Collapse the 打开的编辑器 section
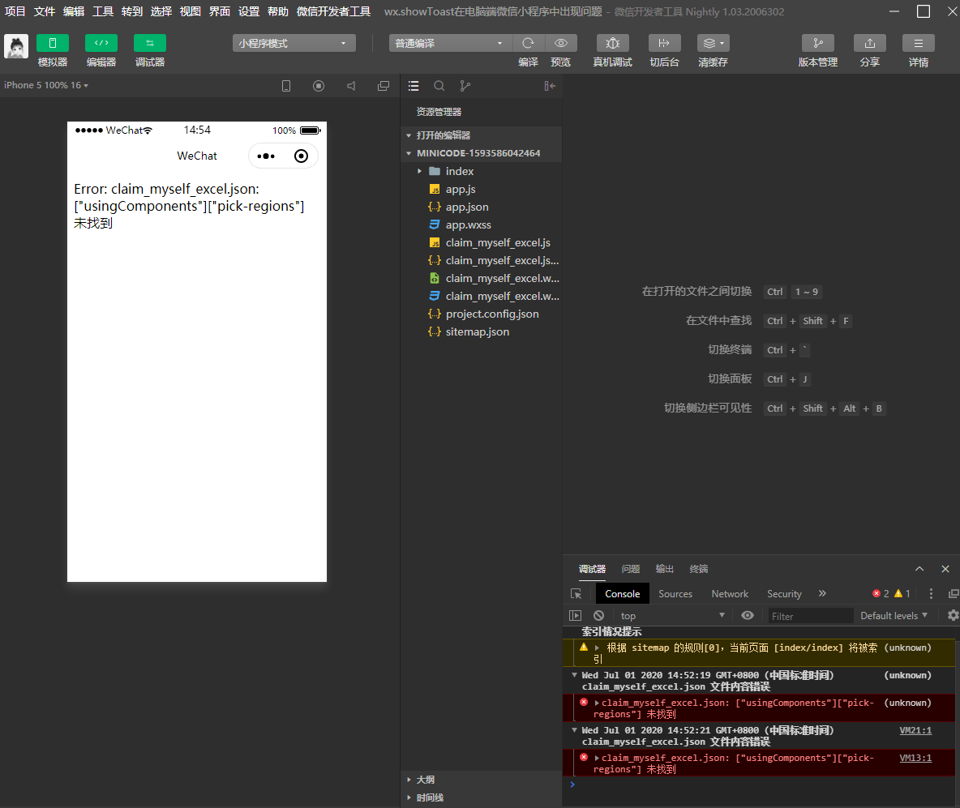960x808 pixels. coord(482,135)
